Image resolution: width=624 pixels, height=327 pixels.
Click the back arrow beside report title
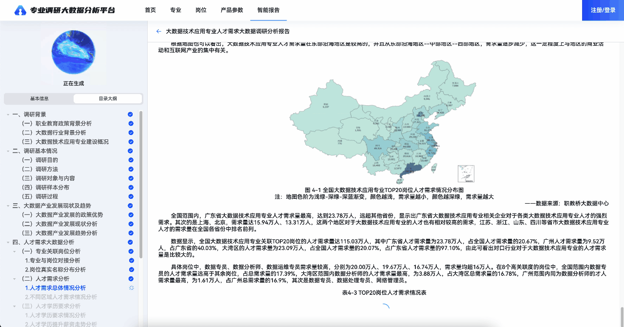point(158,31)
